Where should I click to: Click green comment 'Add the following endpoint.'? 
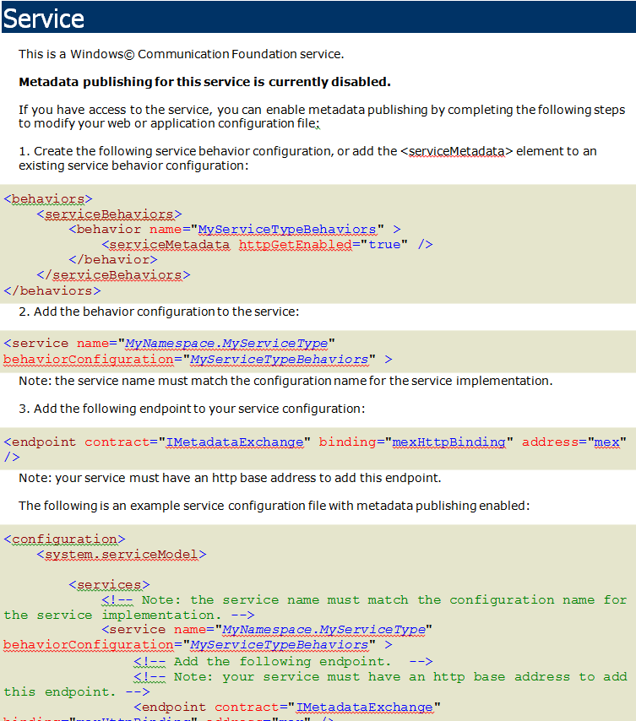click(283, 662)
